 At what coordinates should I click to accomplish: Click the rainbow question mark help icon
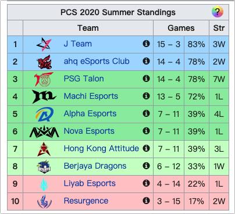218,12
